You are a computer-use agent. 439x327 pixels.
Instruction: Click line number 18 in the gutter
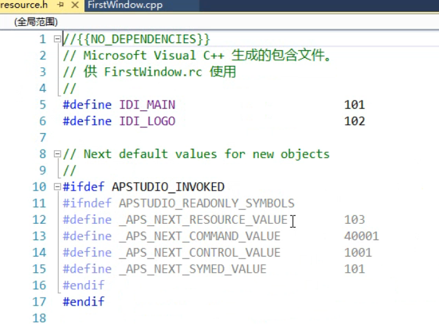click(39, 318)
